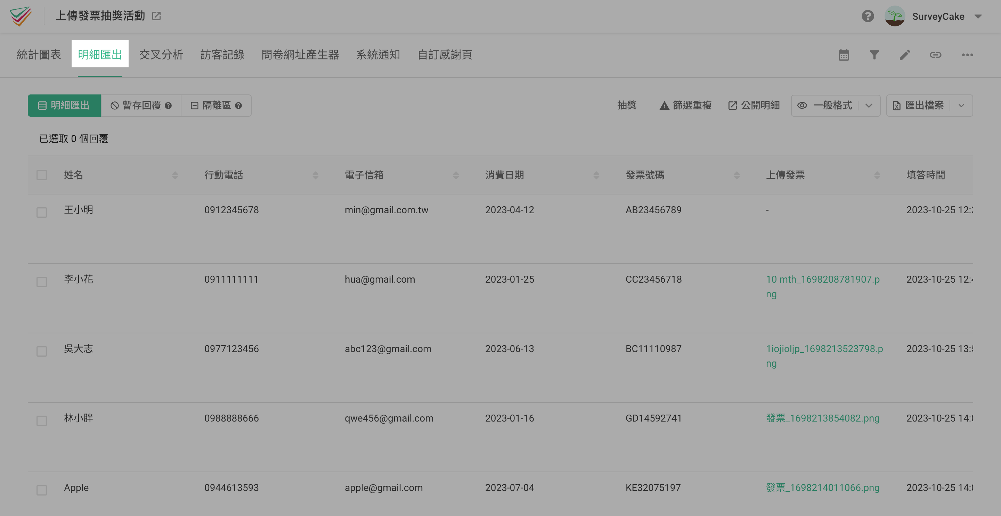This screenshot has width=1001, height=516.
Task: Open the 隔離區 section
Action: [216, 106]
